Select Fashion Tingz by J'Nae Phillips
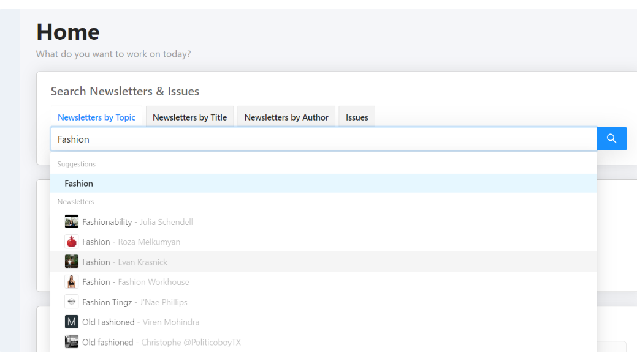This screenshot has width=637, height=356. (135, 302)
